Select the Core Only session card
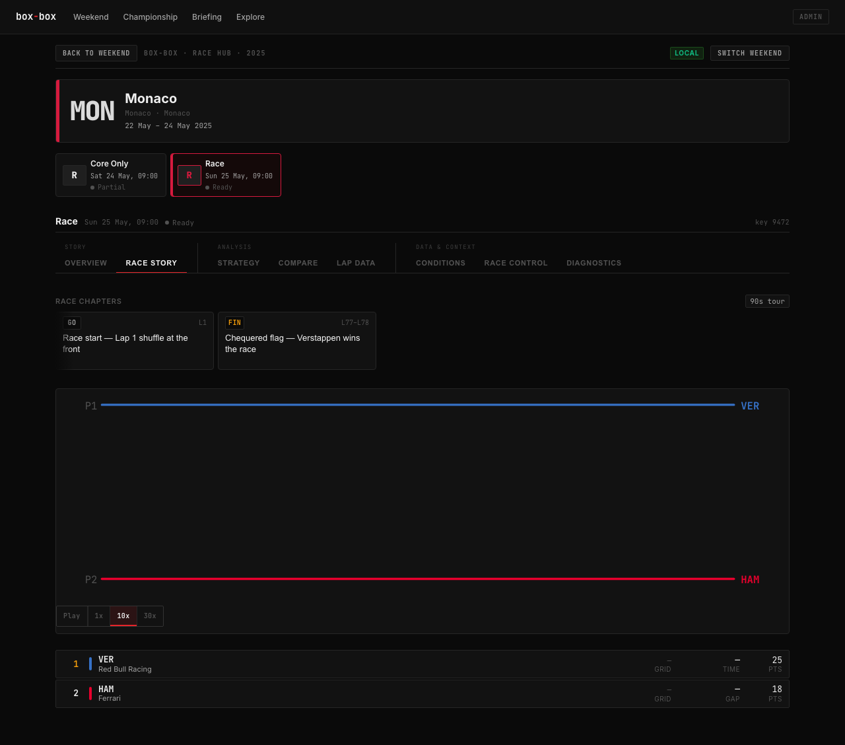The image size is (845, 745). [111, 175]
